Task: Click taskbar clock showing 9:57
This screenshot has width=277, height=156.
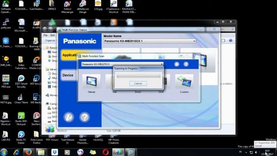Action: tap(267, 152)
